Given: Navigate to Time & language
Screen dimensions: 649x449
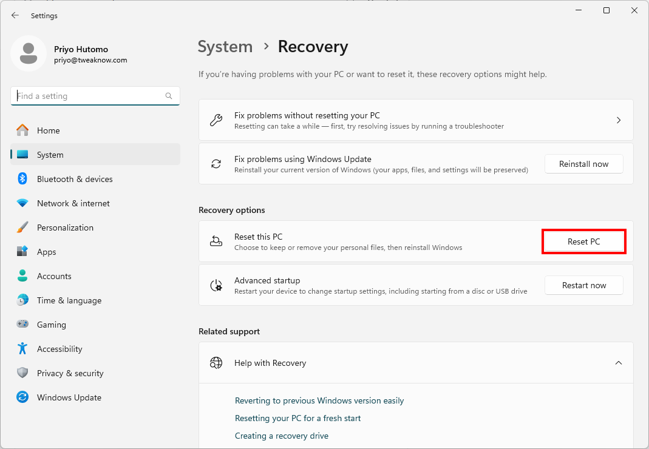Looking at the screenshot, I should 69,300.
